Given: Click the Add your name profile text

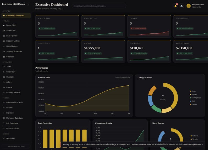Looking at the screenshot, I should (x=198, y=5).
